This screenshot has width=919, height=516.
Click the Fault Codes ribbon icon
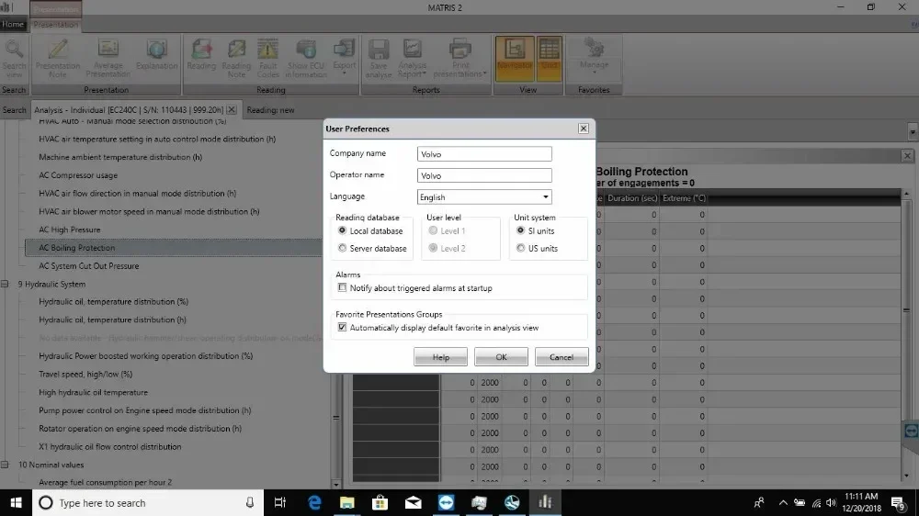point(267,57)
